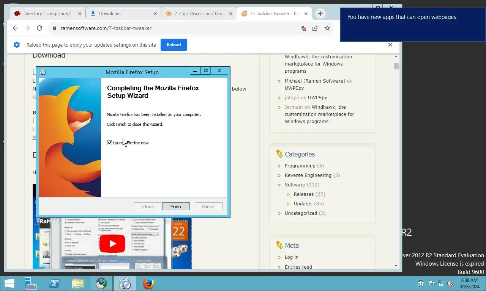Switch to the Downloads tab
This screenshot has width=486, height=291.
[123, 14]
